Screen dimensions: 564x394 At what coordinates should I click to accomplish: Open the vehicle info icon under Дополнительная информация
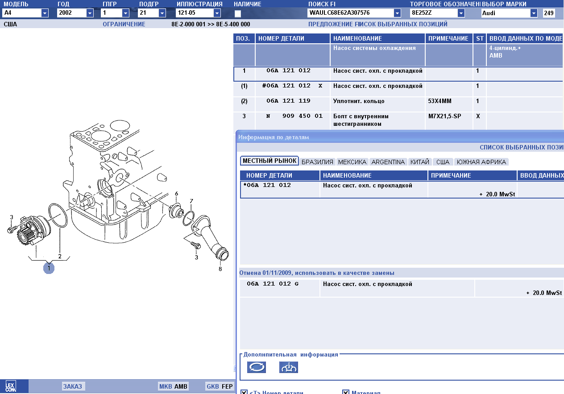(289, 367)
